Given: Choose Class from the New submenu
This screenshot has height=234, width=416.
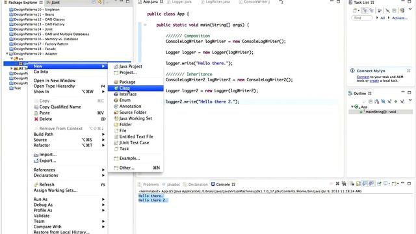Looking at the screenshot, I should pyautogui.click(x=135, y=88).
